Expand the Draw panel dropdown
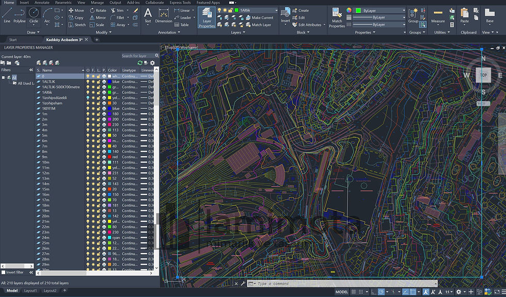This screenshot has height=297, width=506. pos(33,32)
